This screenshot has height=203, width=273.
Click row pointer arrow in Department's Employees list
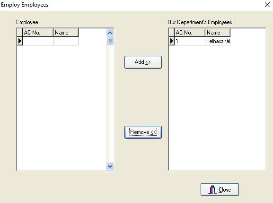[x=171, y=41]
